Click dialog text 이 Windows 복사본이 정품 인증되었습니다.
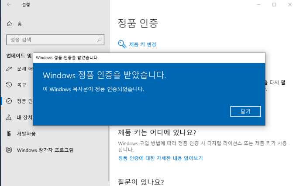This screenshot has height=186, width=296. point(93,89)
